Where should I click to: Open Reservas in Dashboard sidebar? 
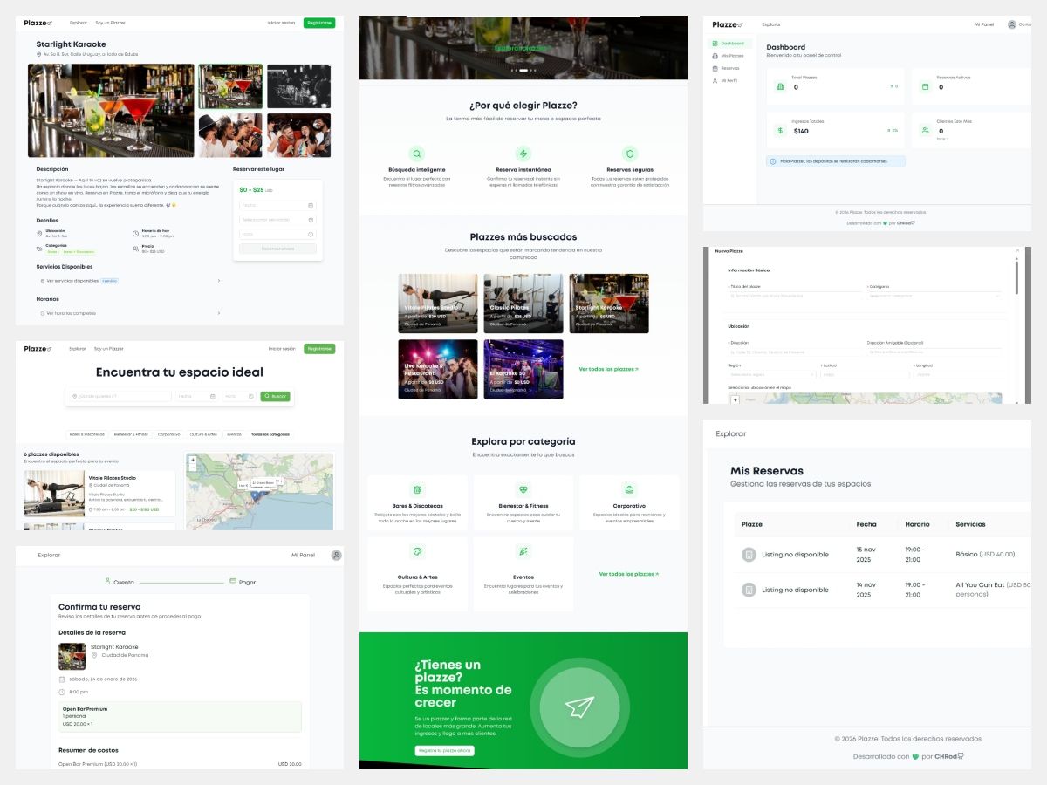(729, 68)
